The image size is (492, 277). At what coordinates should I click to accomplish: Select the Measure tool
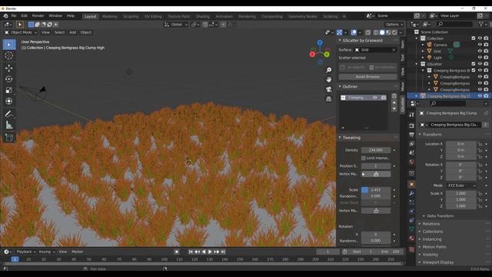(8, 125)
